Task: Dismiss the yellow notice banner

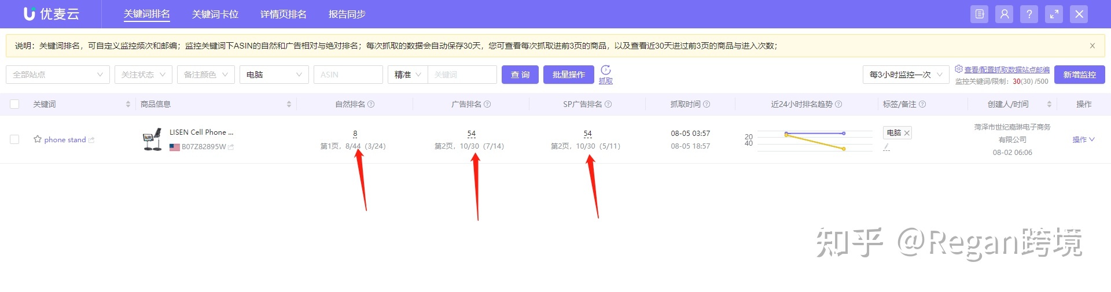Action: coord(1092,46)
